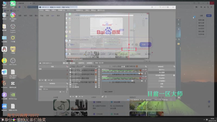This screenshot has width=217, height=122.
Task: Add a source with plus icon
Action: (71, 97)
